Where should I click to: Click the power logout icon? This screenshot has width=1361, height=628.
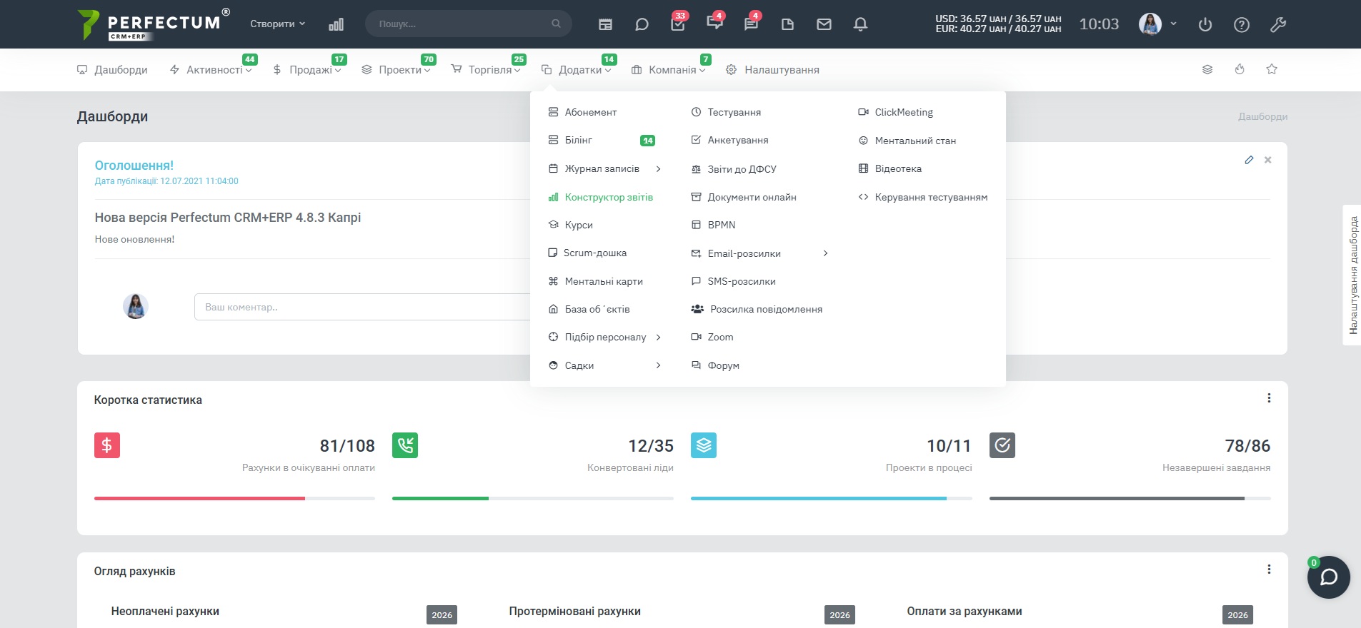[1205, 24]
